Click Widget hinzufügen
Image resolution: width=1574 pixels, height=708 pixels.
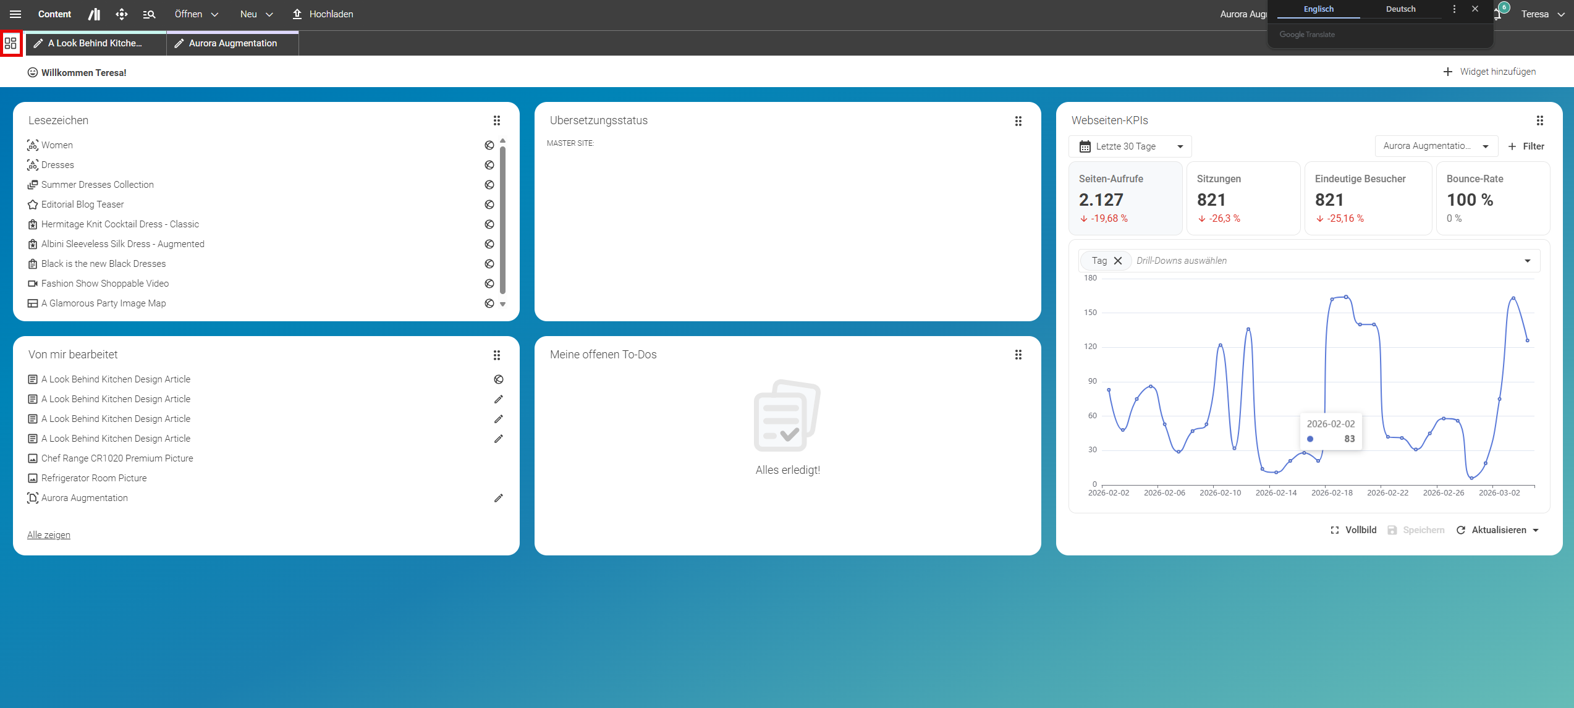click(x=1489, y=72)
